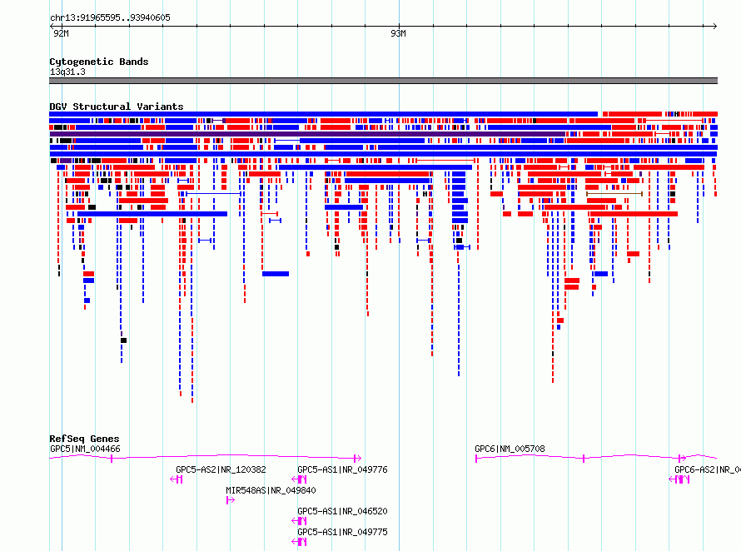Click the gene glyph below GPC5-AS1|NR_049775
The image size is (741, 551).
click(x=299, y=542)
